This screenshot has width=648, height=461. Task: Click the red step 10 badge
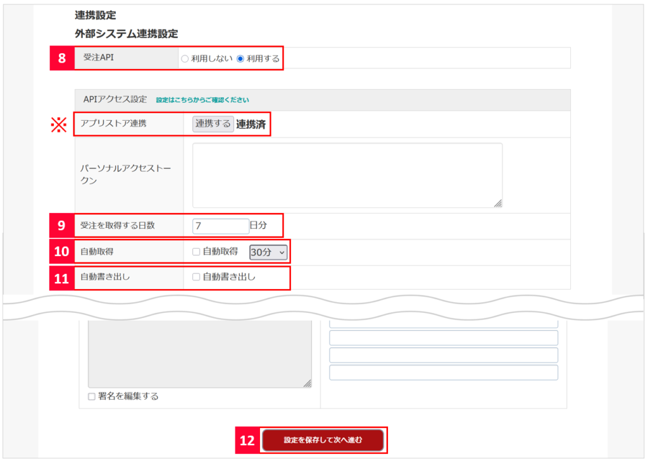62,252
